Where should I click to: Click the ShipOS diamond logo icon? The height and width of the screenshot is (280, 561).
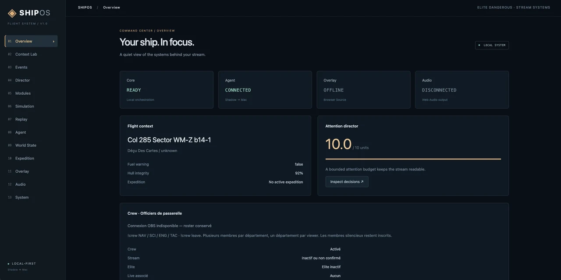point(12,13)
